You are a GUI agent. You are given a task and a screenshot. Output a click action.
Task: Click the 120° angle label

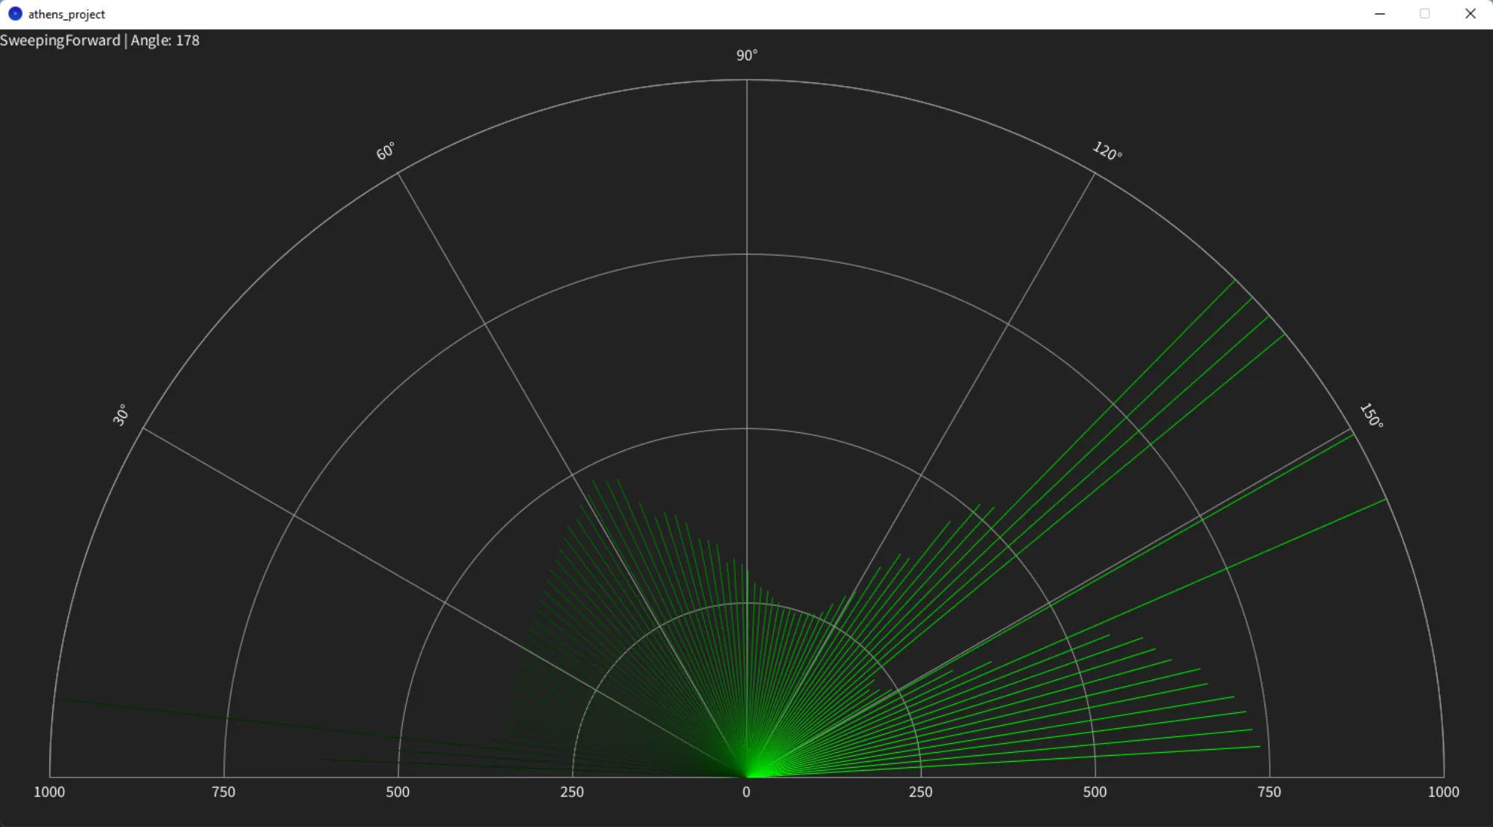(1107, 151)
